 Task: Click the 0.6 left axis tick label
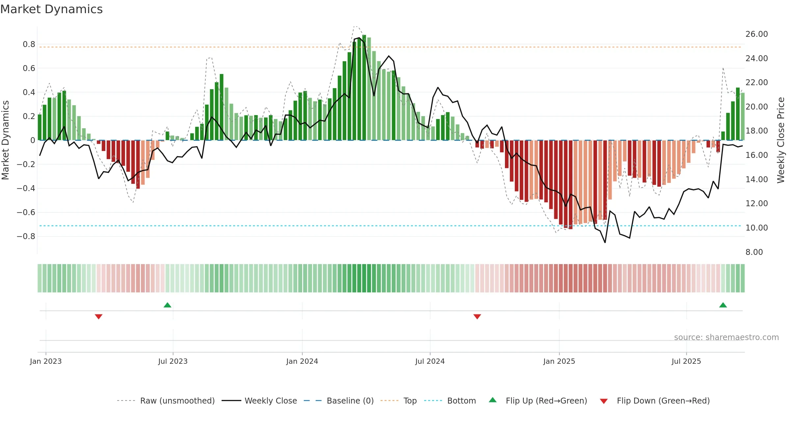29,68
